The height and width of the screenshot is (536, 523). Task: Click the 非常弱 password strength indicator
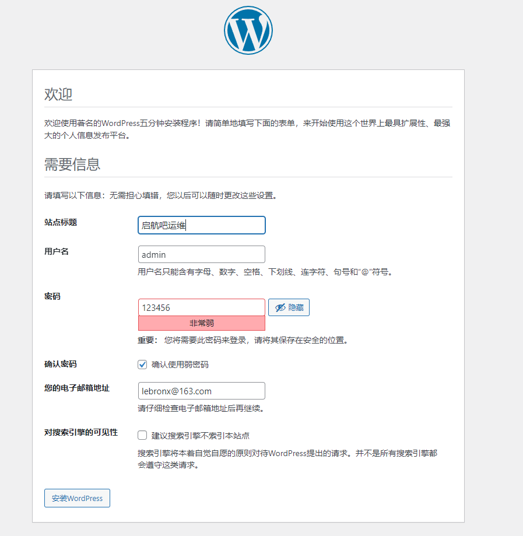201,323
